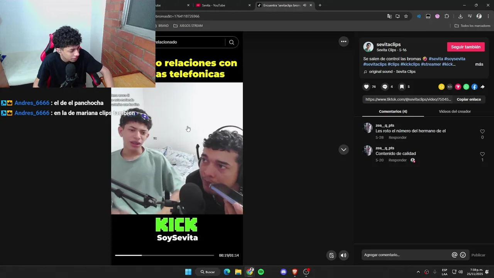
Task: Open more share options arrow
Action: coord(482,87)
